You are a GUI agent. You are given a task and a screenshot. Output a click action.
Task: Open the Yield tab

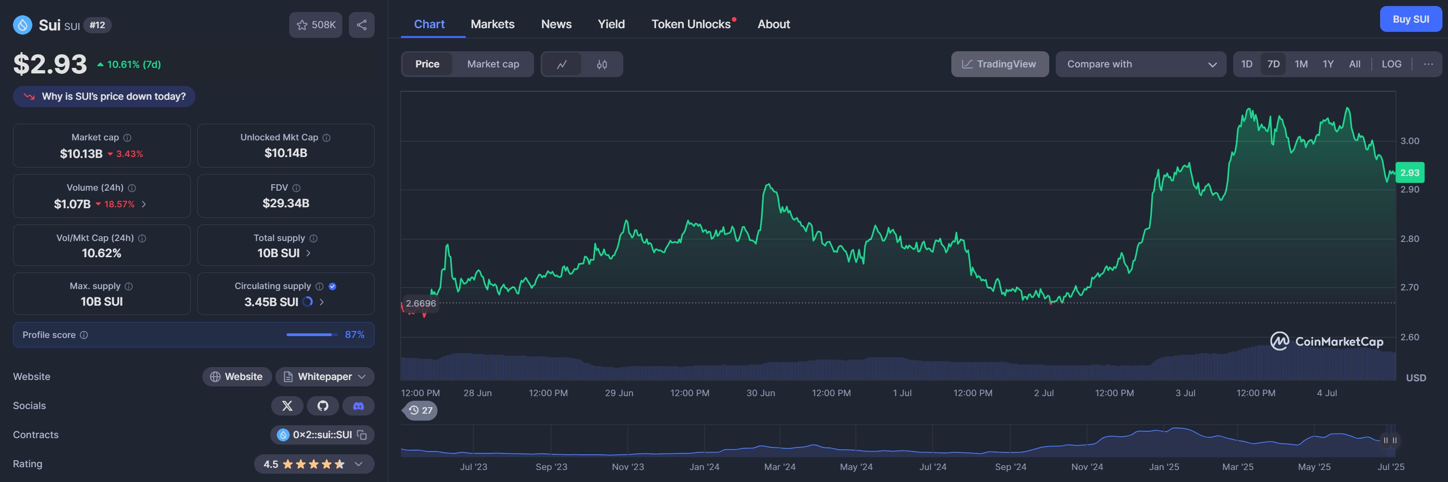(x=611, y=24)
